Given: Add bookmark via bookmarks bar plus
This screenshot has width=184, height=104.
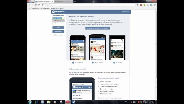Looking at the screenshot, I should click(x=29, y=8).
